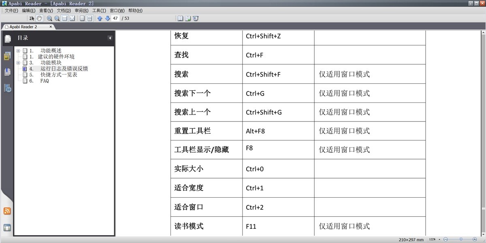This screenshot has width=486, height=243.
Task: Expand the tree item 1. 功能概述
Action: coord(18,50)
